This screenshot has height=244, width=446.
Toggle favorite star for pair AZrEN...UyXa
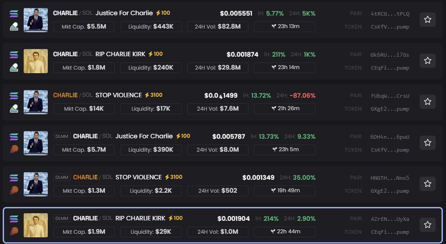coord(427,225)
